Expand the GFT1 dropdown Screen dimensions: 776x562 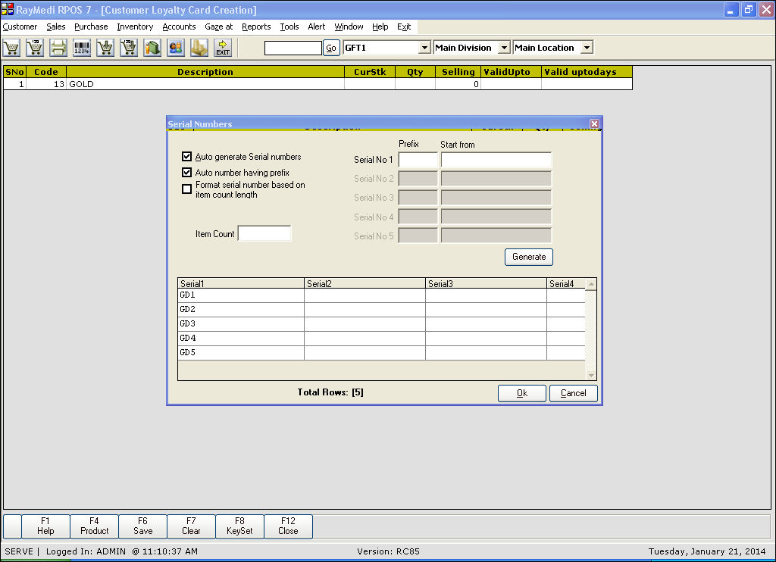[x=424, y=48]
